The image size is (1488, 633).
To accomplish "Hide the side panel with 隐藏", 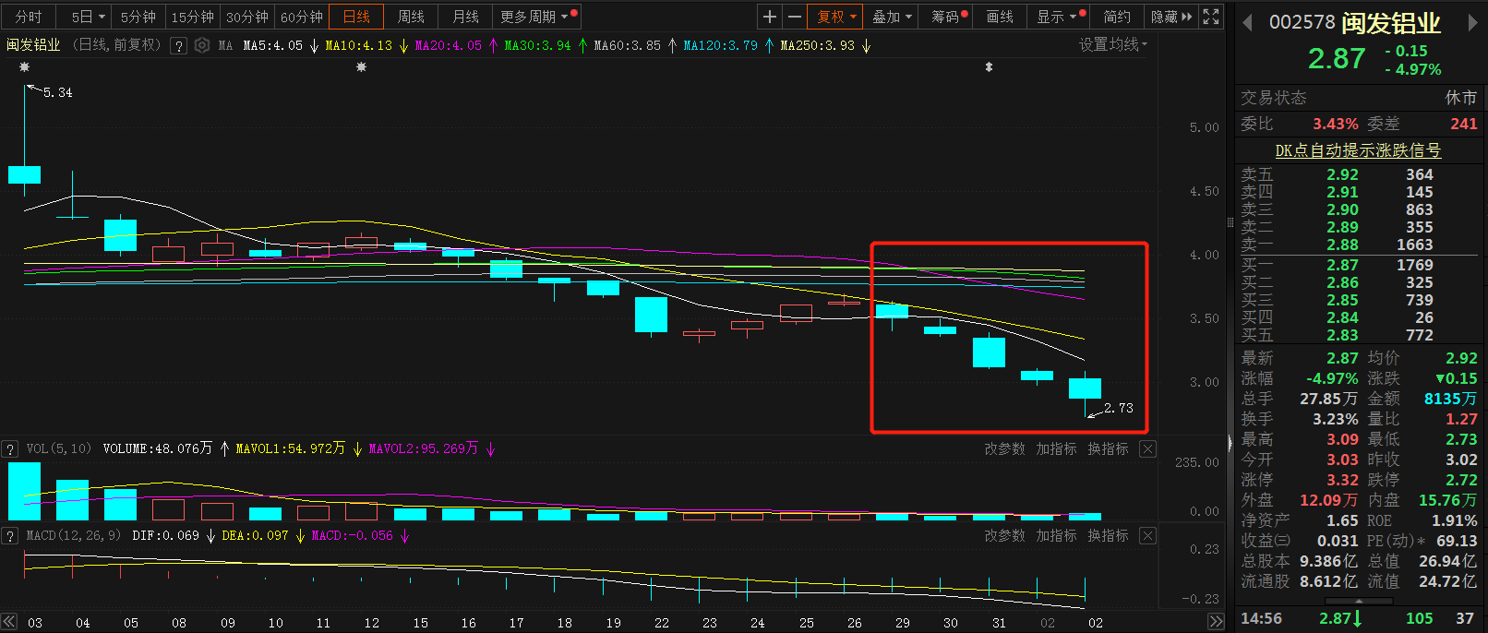I will tap(1170, 17).
